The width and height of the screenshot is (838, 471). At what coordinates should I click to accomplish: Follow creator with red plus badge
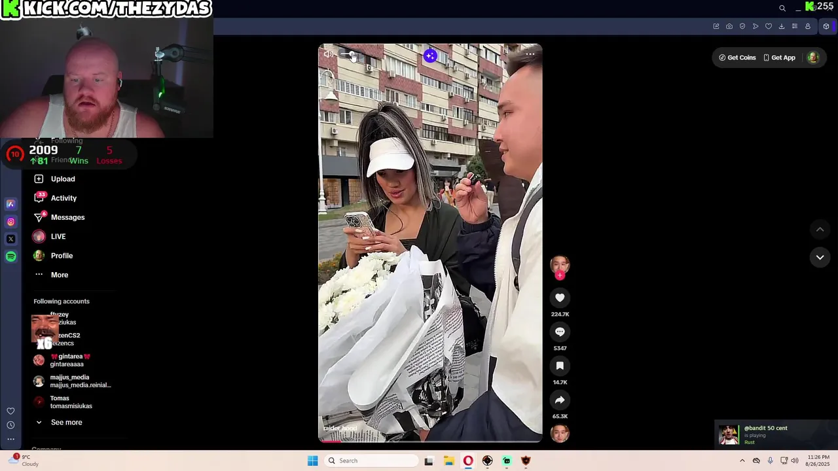[560, 275]
